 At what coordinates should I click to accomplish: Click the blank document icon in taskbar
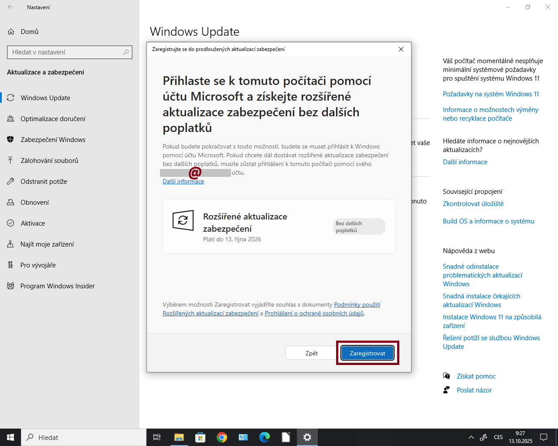point(286,437)
